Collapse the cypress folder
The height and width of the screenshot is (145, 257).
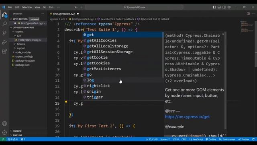(x=19, y=31)
